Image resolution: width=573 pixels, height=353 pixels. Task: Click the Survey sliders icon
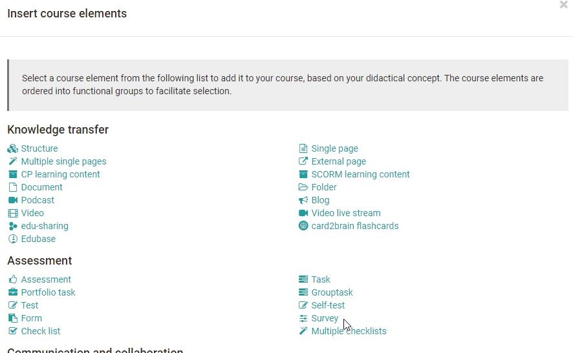pos(303,318)
